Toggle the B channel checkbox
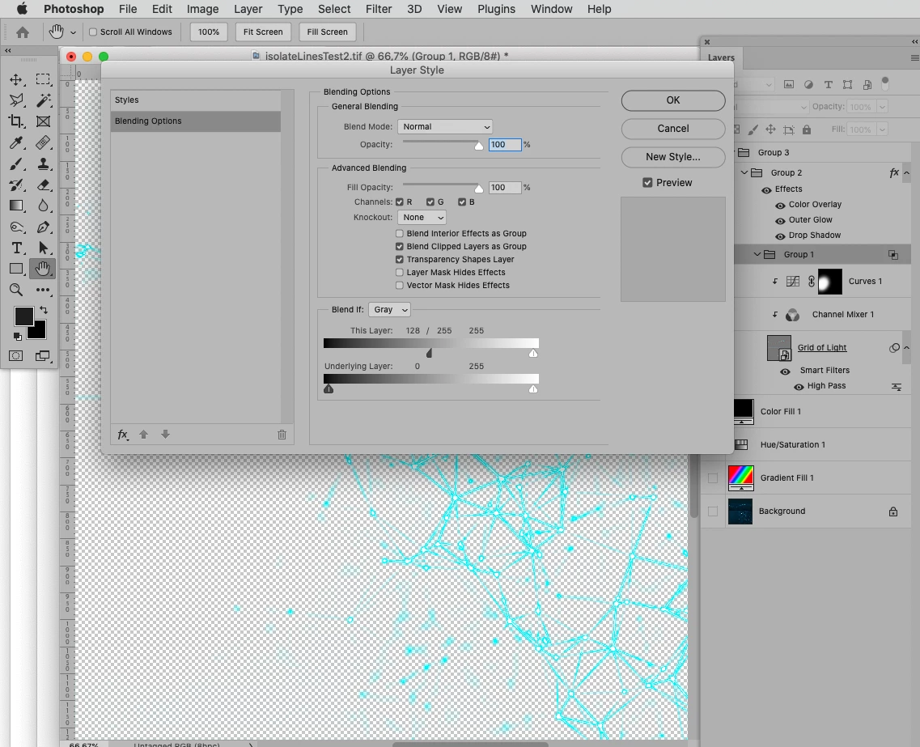The image size is (920, 747). pos(462,202)
